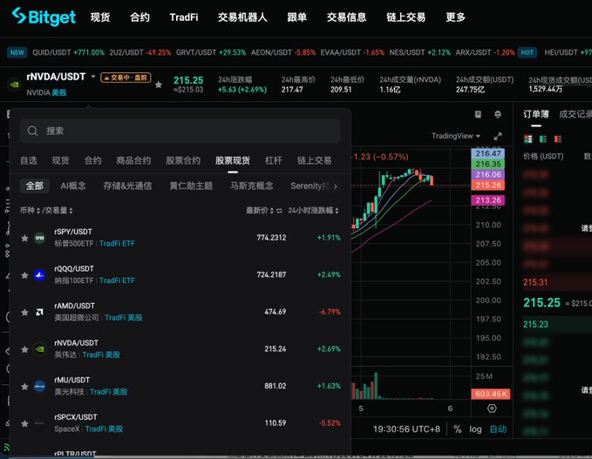
Task: Switch to 股票合约 tab
Action: pyautogui.click(x=183, y=160)
